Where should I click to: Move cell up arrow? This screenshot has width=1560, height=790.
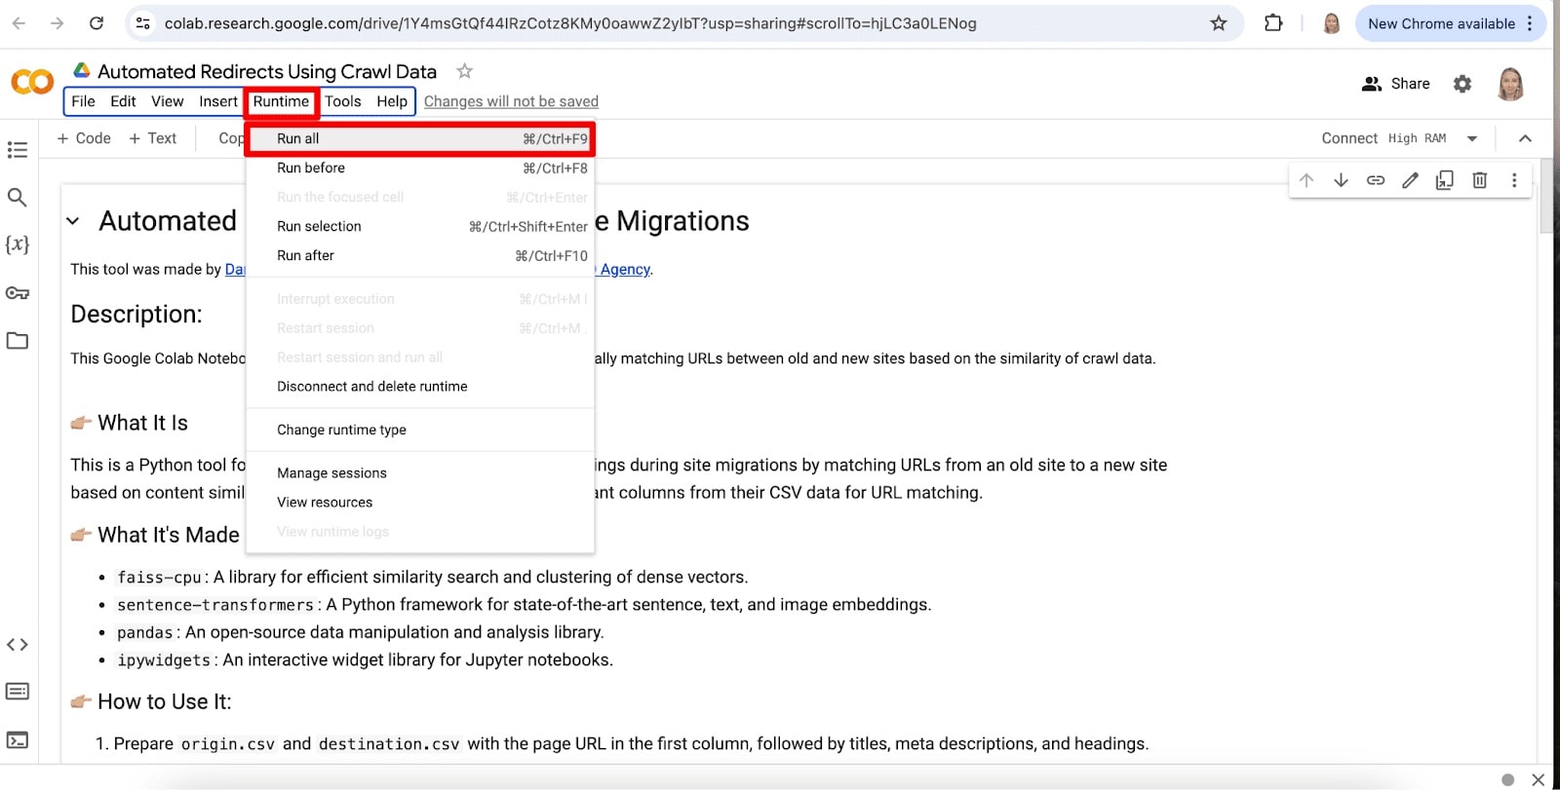(1306, 180)
